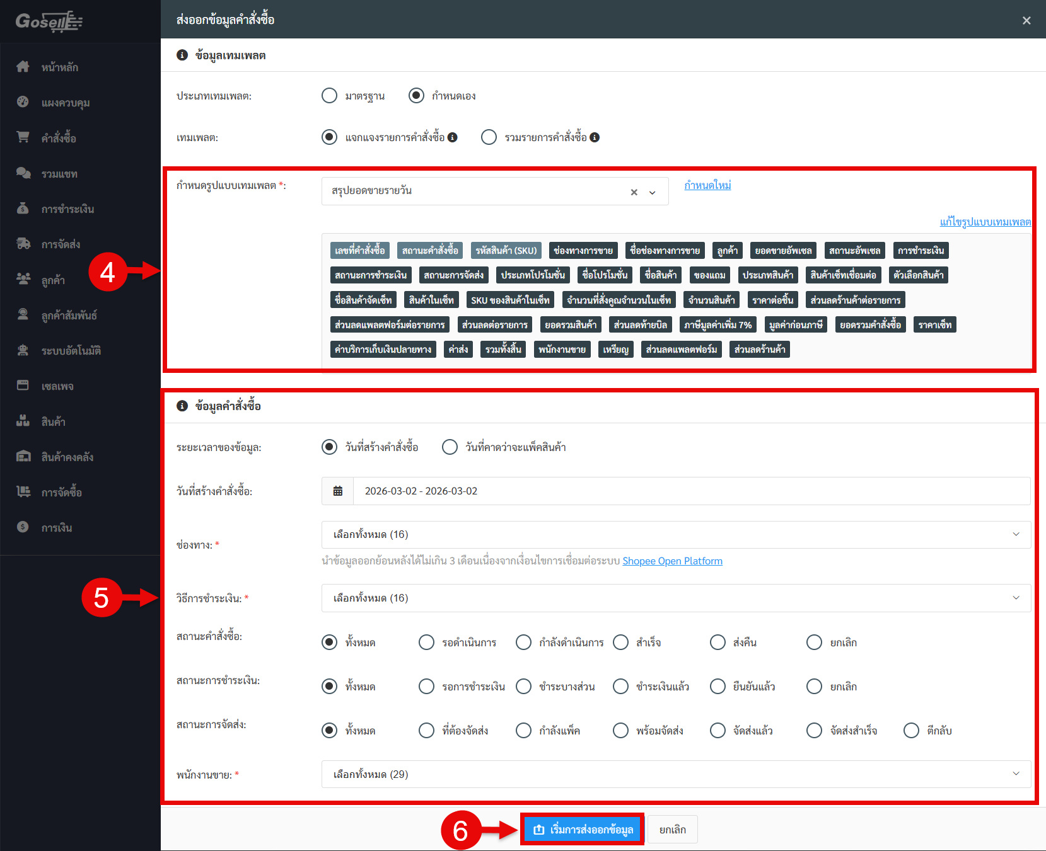
Task: Expand the ช่องทาง channel dropdown
Action: click(x=675, y=535)
